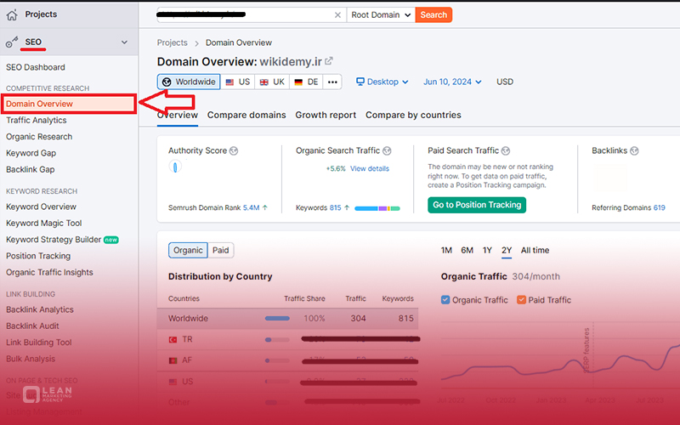Click the Authority Score gauge circle
680x425 pixels.
point(175,167)
